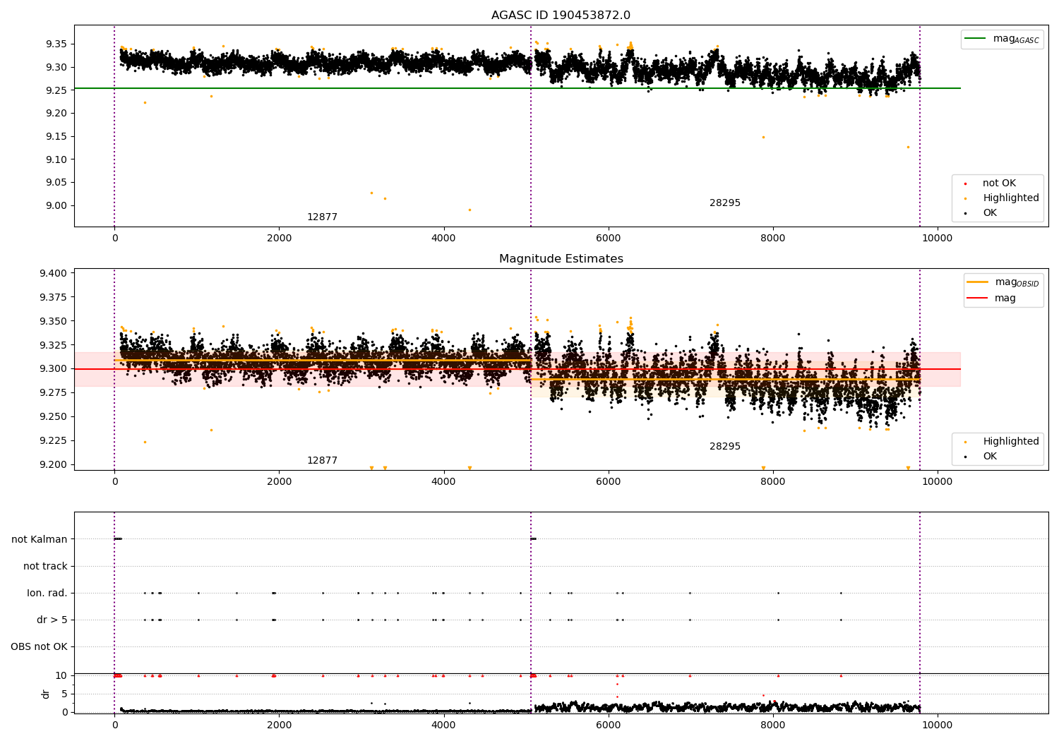Image resolution: width=1059 pixels, height=741 pixels.
Task: Click the 'Magnitude Estimates' plot title
Action: click(x=561, y=259)
